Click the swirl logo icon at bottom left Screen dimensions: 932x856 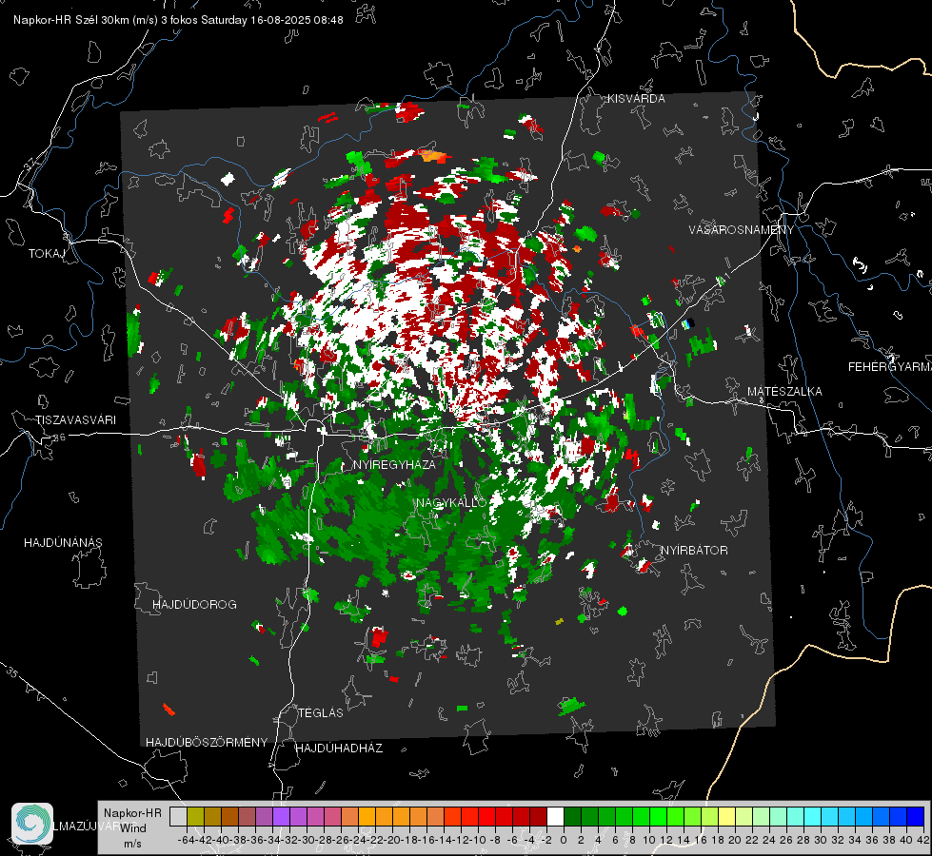[32, 824]
